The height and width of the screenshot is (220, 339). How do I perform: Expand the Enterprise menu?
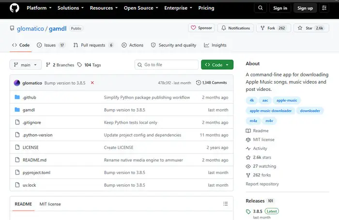tap(178, 8)
